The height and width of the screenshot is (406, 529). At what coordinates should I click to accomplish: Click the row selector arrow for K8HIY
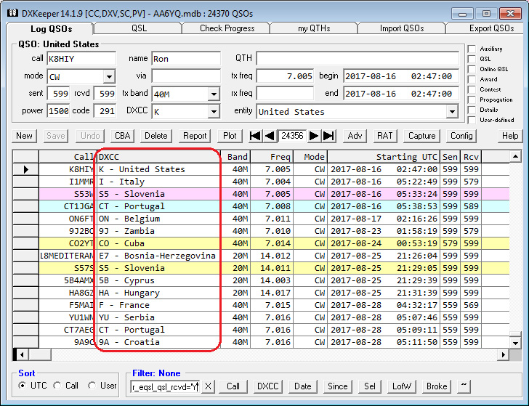(x=25, y=169)
